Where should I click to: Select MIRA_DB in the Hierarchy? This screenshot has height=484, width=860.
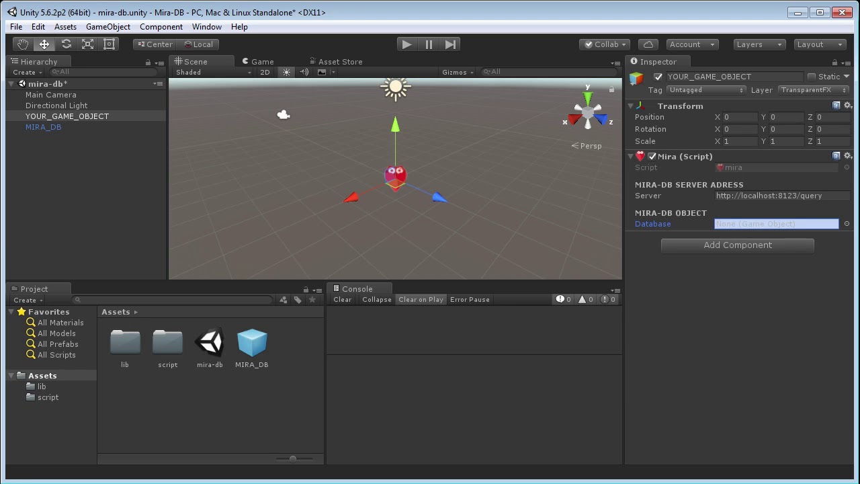43,127
